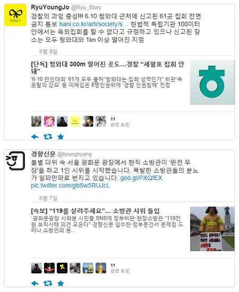Favorite the RyuYoungJo tweet with star
The height and width of the screenshot is (292, 239).
[x=61, y=137]
